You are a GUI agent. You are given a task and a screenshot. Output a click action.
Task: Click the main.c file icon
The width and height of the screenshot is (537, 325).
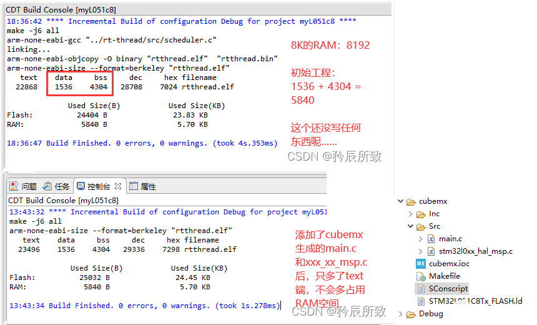coord(431,239)
